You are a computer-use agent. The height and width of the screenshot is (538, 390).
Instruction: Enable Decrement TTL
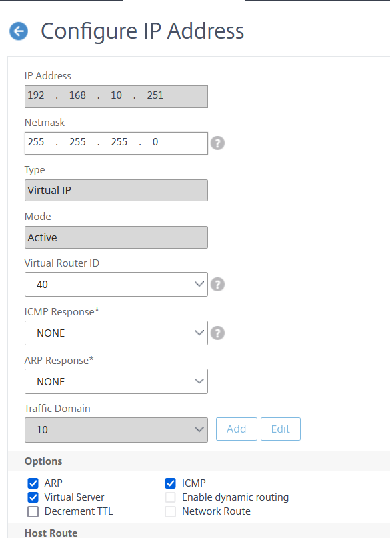point(33,511)
